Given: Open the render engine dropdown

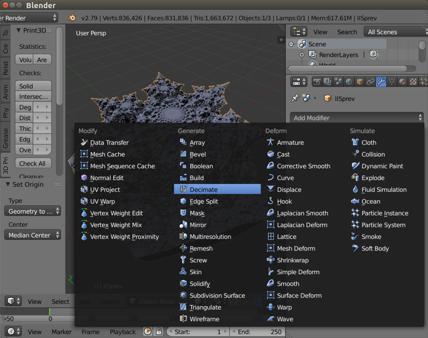Looking at the screenshot, I should (x=29, y=18).
